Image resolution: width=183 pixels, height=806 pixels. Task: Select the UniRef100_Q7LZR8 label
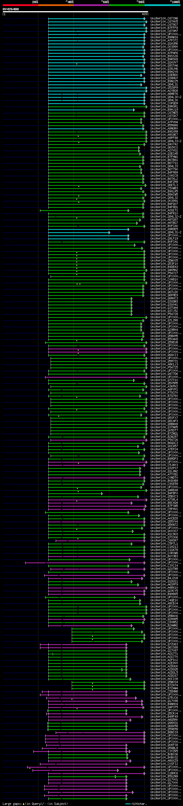pos(164,321)
